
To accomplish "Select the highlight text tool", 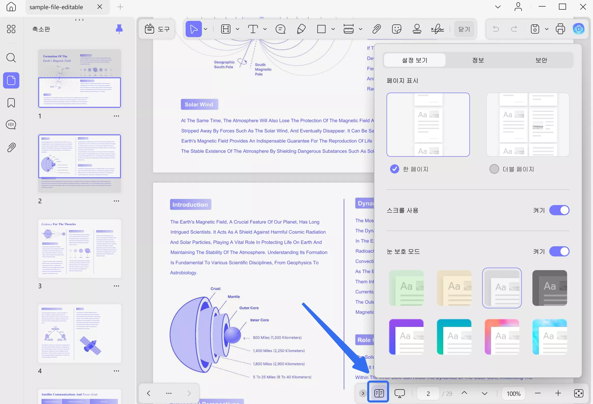I will (x=226, y=29).
